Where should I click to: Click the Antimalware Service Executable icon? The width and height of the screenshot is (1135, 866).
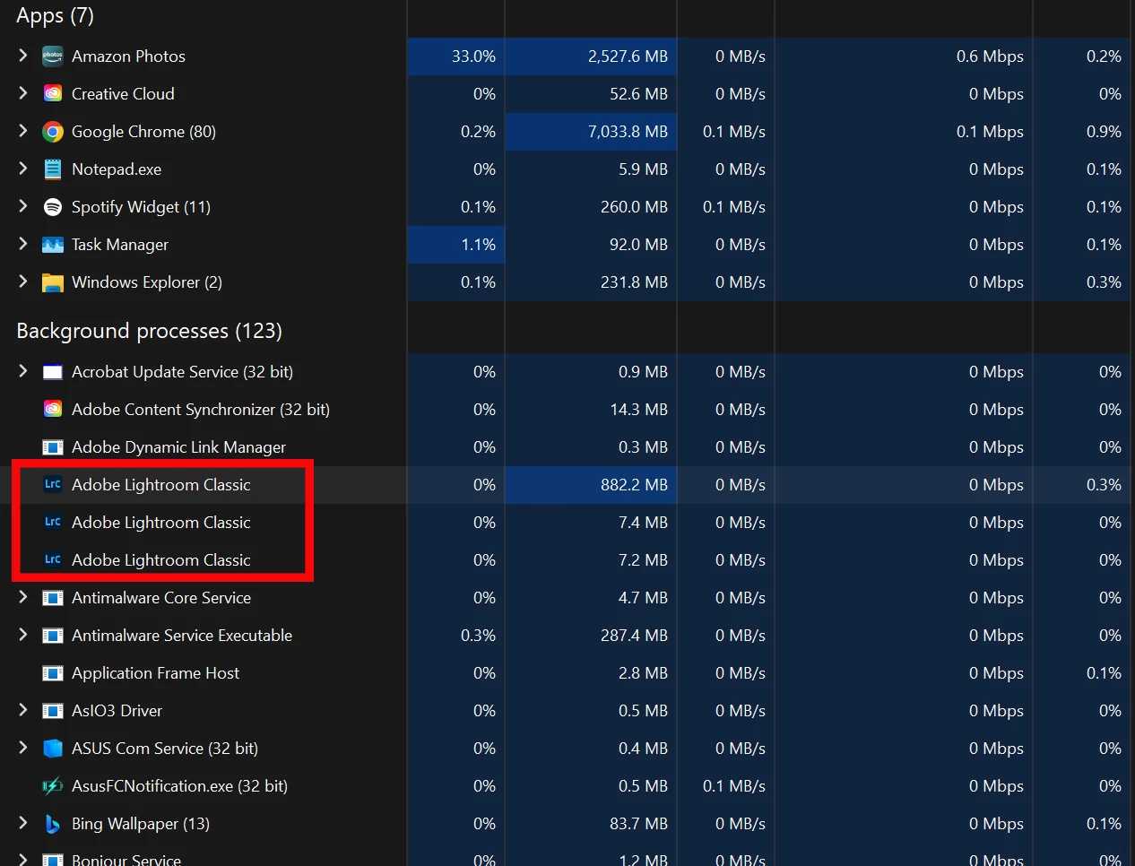coord(53,636)
